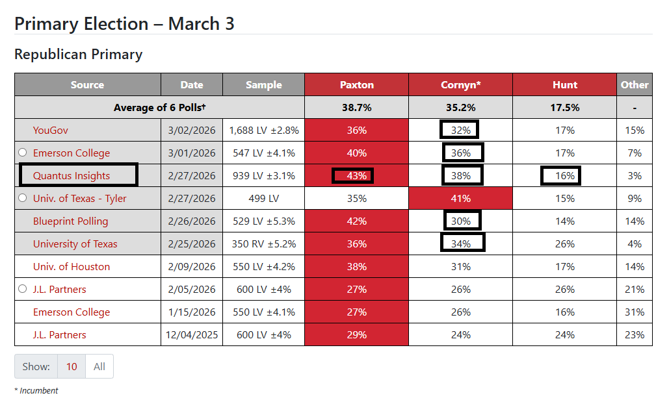Click Univ. of Texas - Tyler poll link
This screenshot has height=400, width=656.
[x=79, y=199]
